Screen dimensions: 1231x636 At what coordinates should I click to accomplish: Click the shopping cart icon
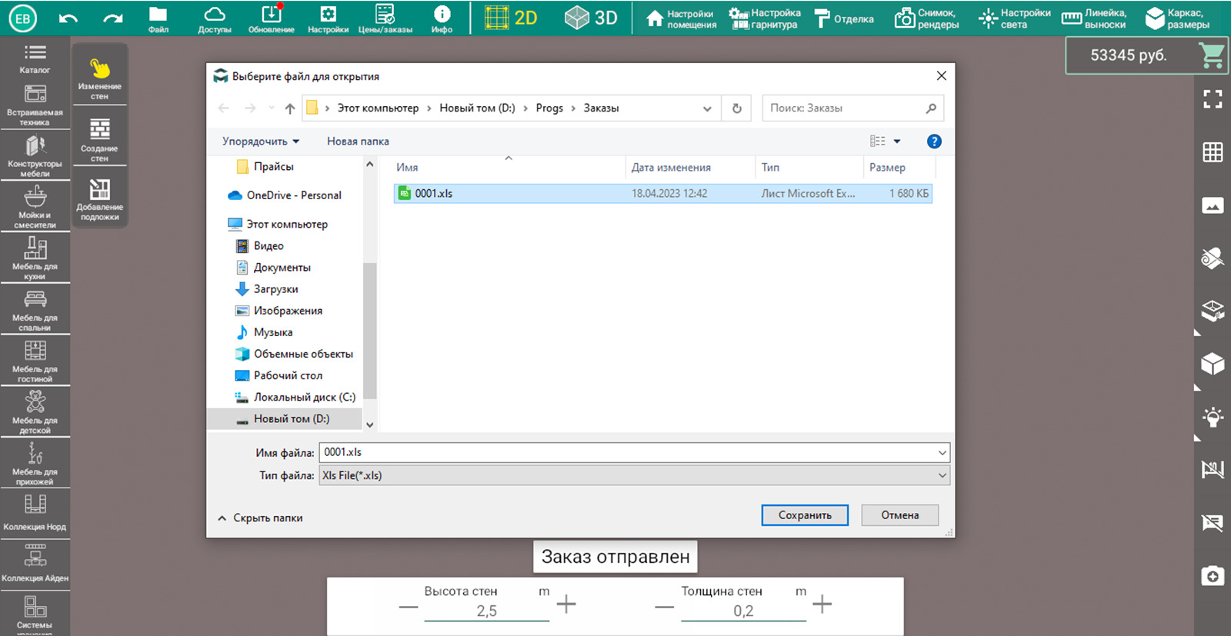[x=1211, y=55]
